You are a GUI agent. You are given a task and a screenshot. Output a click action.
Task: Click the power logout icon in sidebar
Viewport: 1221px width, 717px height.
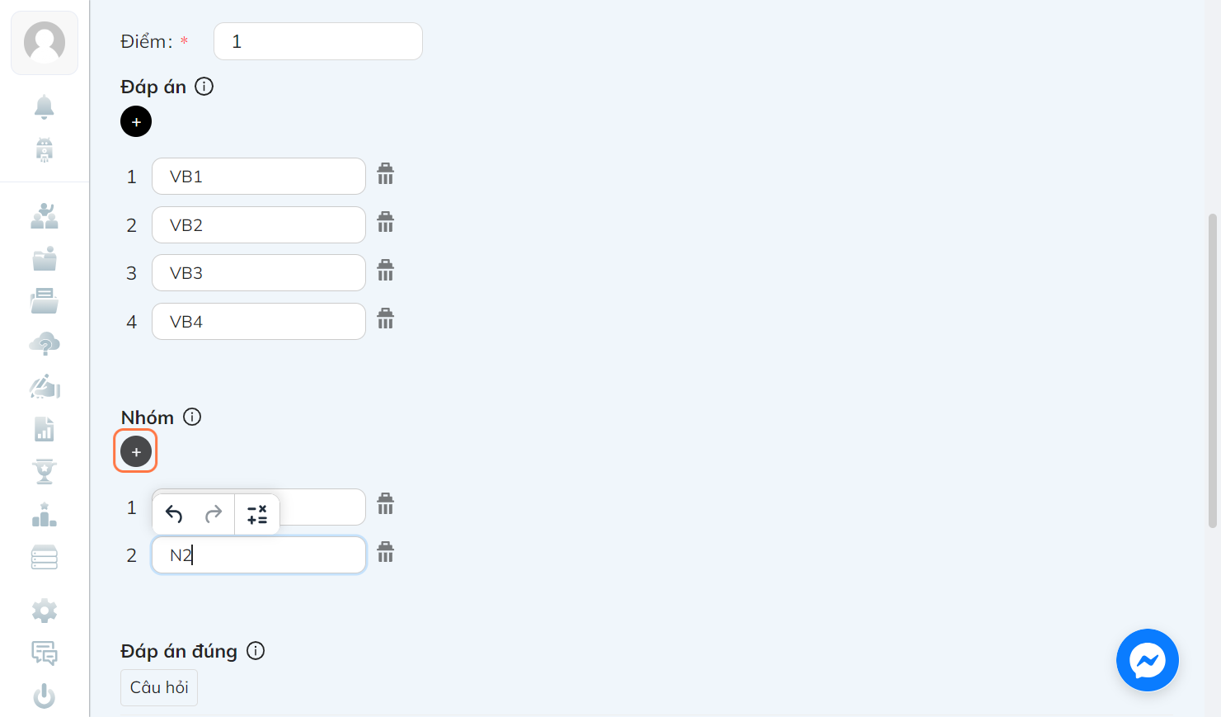tap(45, 696)
